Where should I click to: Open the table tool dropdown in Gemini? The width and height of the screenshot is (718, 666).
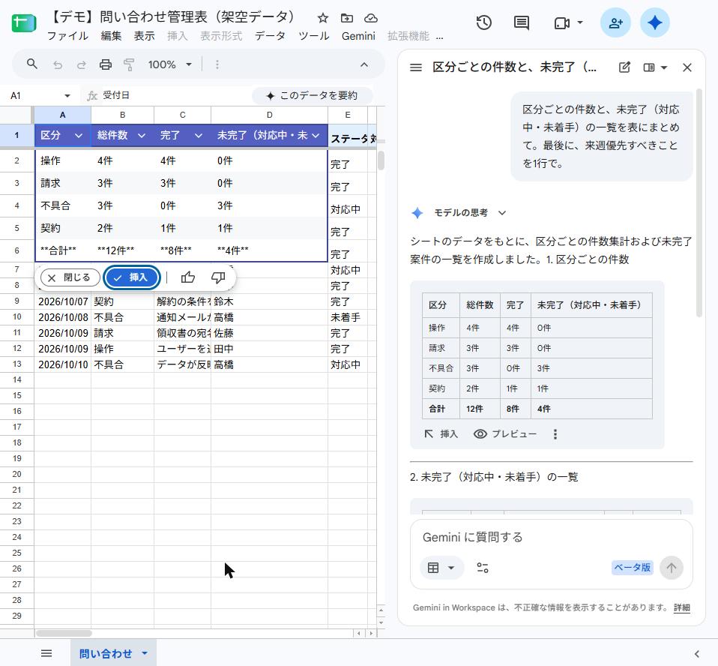441,568
